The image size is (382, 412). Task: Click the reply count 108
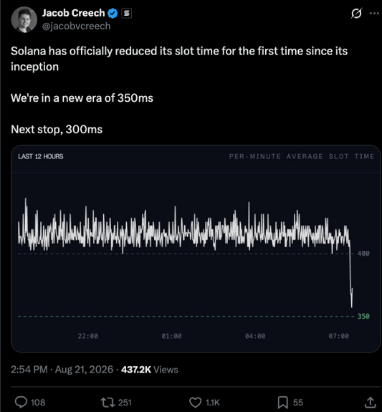[38, 403]
